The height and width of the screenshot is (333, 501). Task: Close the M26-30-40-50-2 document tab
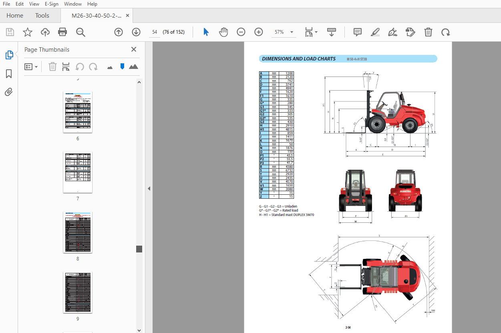click(x=128, y=16)
